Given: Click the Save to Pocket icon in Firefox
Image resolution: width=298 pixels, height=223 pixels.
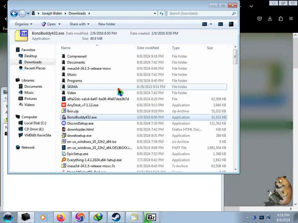Looking at the screenshot, I should coord(259,19).
